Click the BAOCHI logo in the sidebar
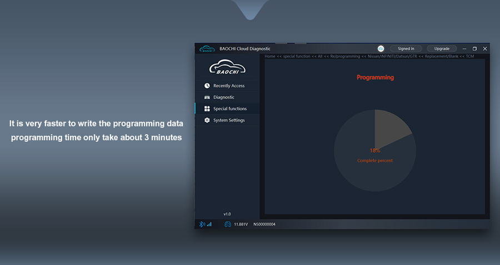Image resolution: width=500 pixels, height=265 pixels. pos(227,67)
